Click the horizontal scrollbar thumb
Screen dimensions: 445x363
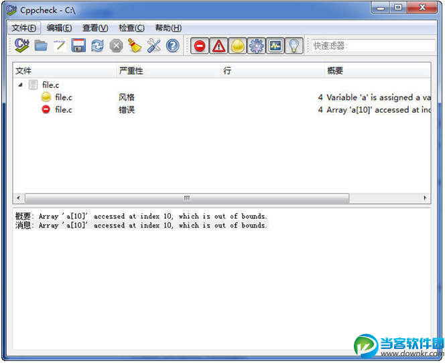(x=187, y=198)
